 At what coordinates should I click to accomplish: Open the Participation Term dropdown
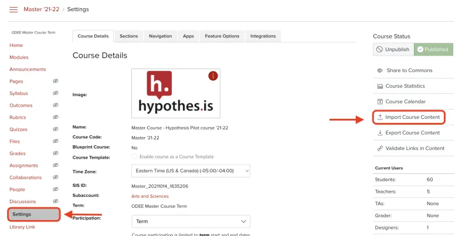[191, 221]
